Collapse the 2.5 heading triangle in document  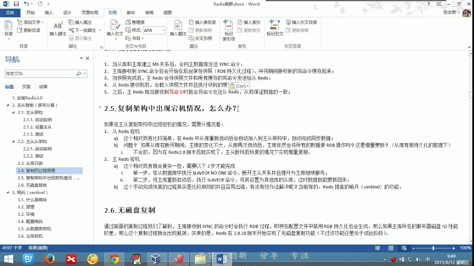click(100, 107)
